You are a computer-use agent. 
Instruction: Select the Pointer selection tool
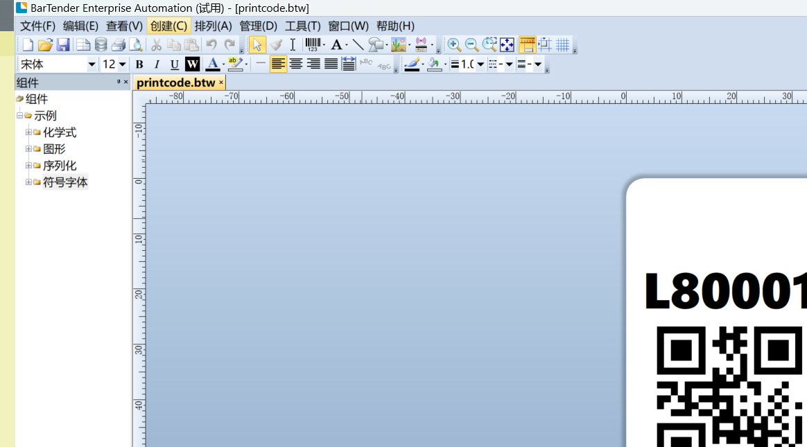258,44
